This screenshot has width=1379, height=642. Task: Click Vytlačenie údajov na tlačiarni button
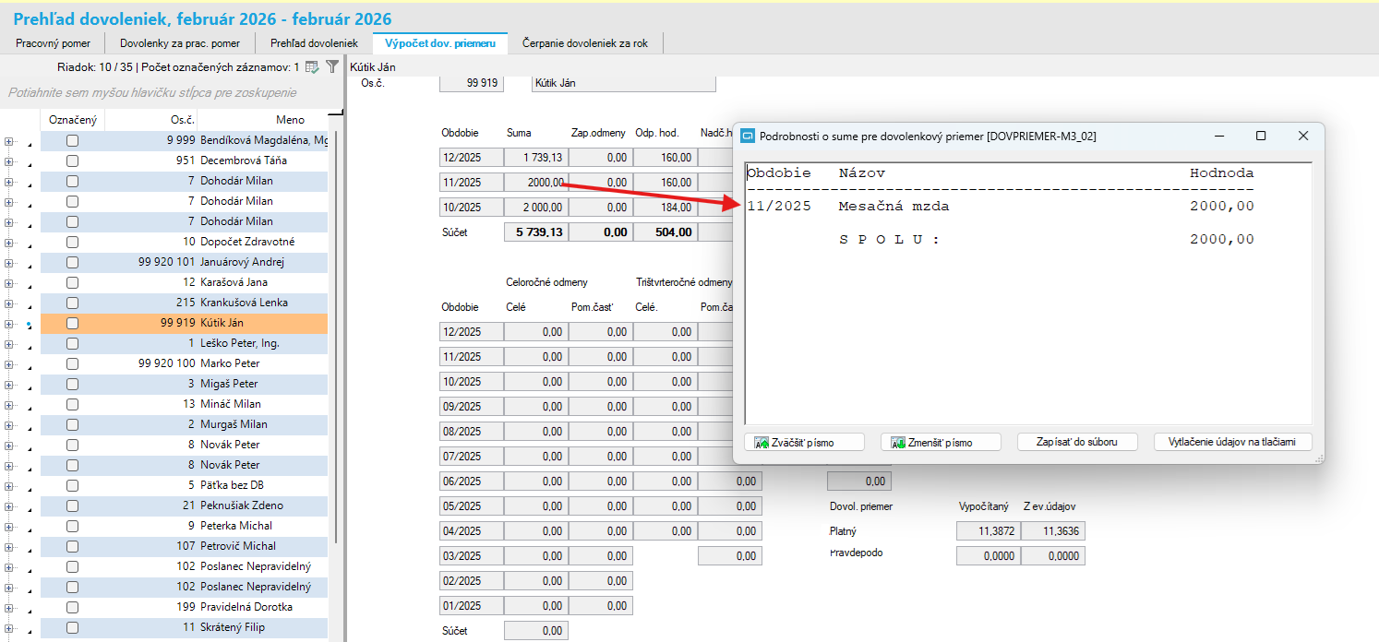[1232, 442]
